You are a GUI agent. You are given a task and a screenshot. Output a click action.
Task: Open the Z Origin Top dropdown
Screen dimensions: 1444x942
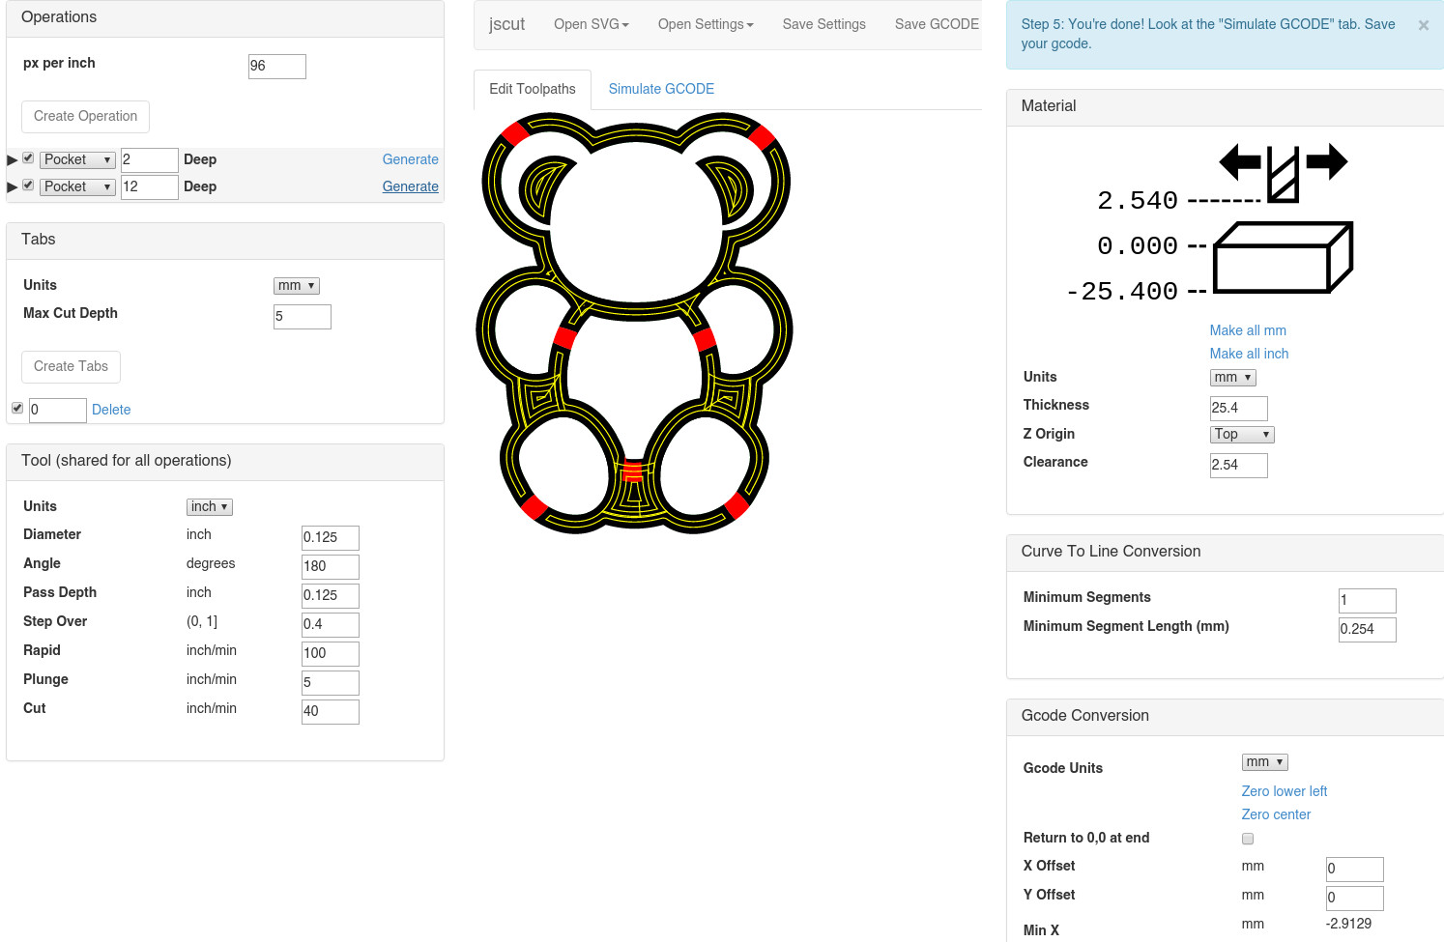(x=1241, y=435)
